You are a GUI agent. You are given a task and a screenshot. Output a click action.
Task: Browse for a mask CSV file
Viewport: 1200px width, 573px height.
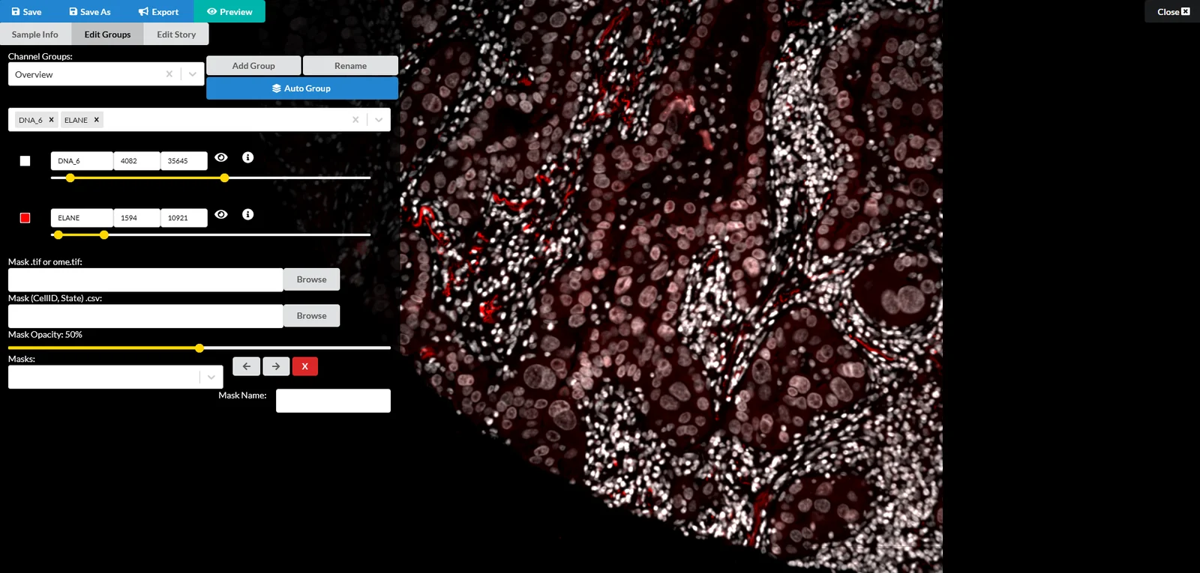tap(311, 316)
